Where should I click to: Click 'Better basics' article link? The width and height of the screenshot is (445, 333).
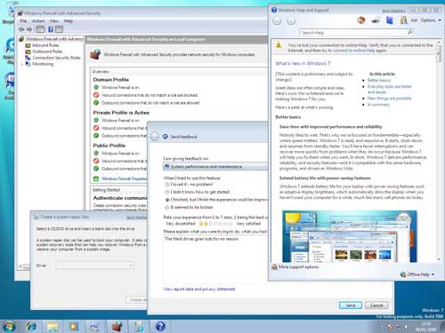tap(379, 80)
